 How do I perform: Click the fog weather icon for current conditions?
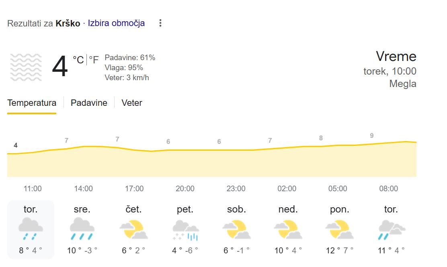pos(25,67)
